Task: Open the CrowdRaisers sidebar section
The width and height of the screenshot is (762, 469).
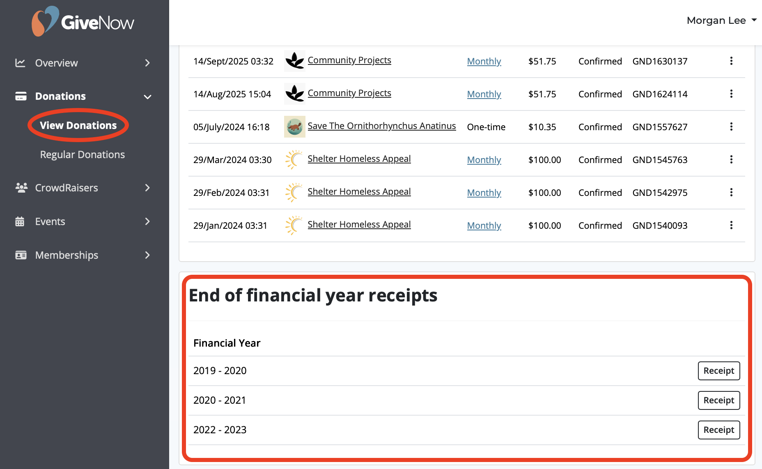Action: pos(83,188)
